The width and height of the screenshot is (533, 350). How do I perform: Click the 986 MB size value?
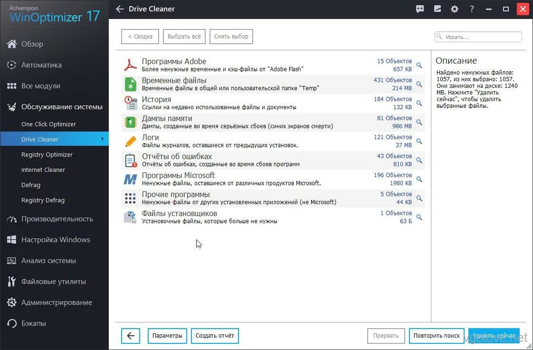402,126
